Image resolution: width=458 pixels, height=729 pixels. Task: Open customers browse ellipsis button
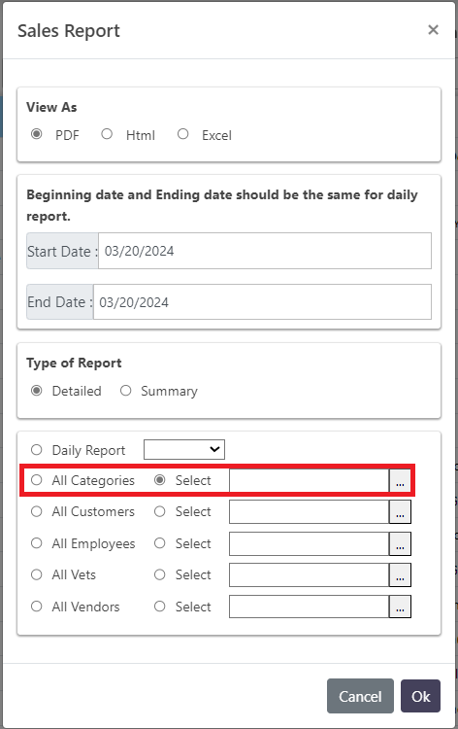400,512
